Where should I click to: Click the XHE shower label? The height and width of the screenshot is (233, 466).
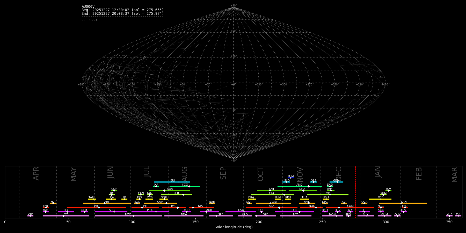coord(449,214)
